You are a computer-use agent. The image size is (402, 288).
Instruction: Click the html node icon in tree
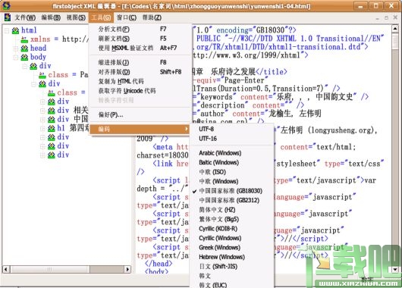(15, 30)
